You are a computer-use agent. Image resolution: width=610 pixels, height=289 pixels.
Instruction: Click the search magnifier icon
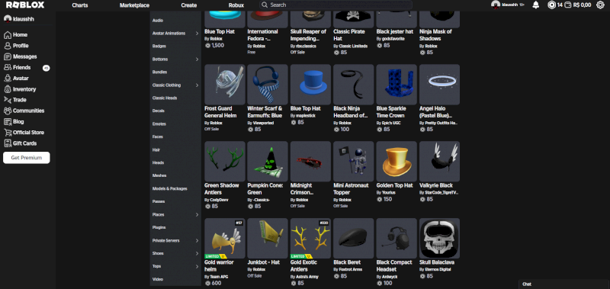point(265,5)
